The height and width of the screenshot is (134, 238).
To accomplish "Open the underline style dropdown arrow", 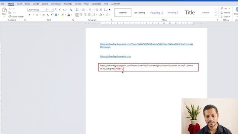I will 40,15.
